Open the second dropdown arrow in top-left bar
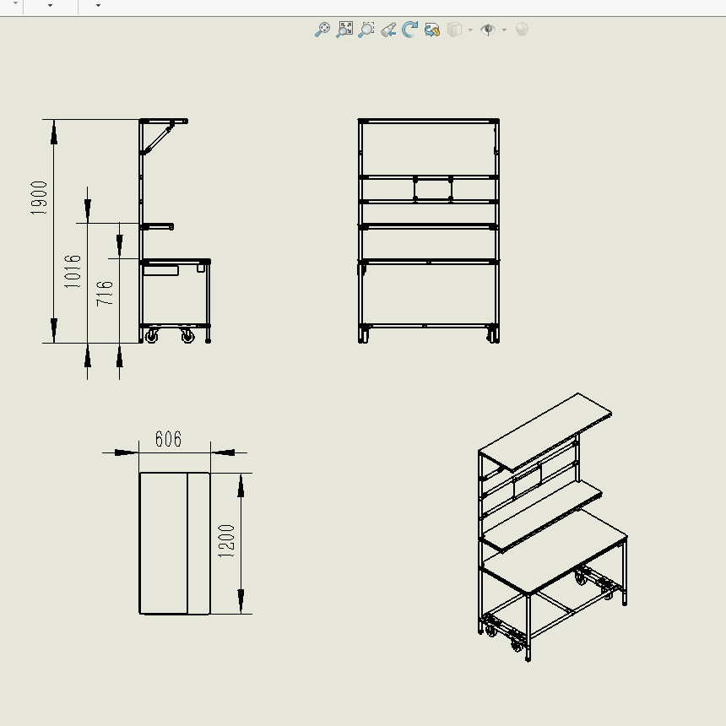This screenshot has height=726, width=726. tap(50, 6)
